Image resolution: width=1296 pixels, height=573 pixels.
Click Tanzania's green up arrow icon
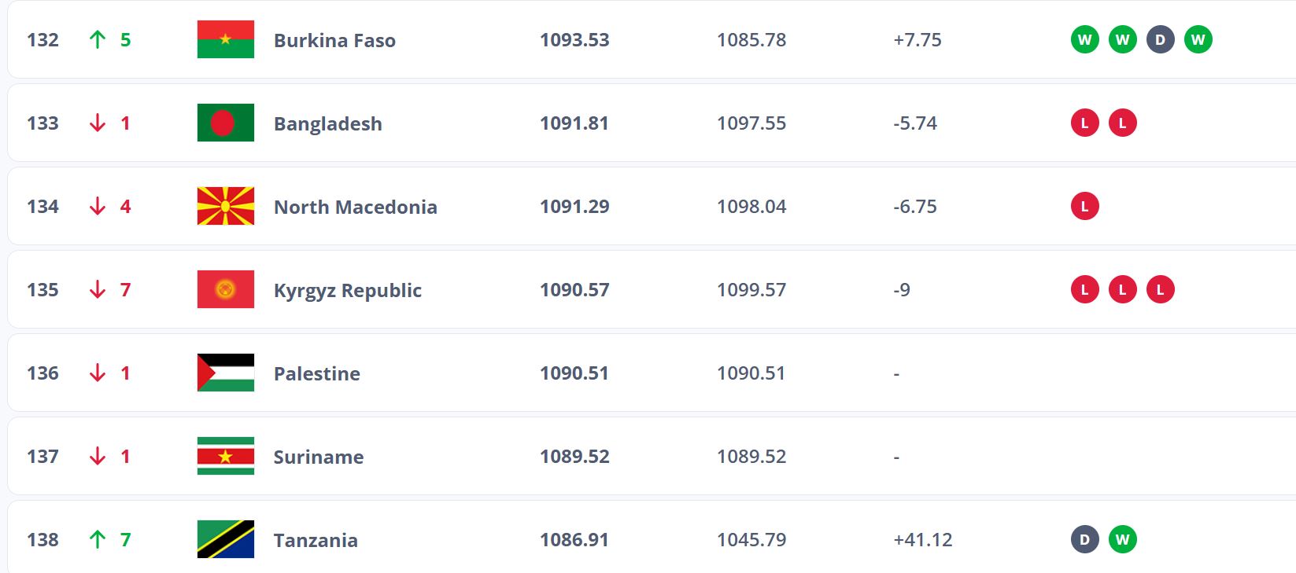pyautogui.click(x=98, y=539)
